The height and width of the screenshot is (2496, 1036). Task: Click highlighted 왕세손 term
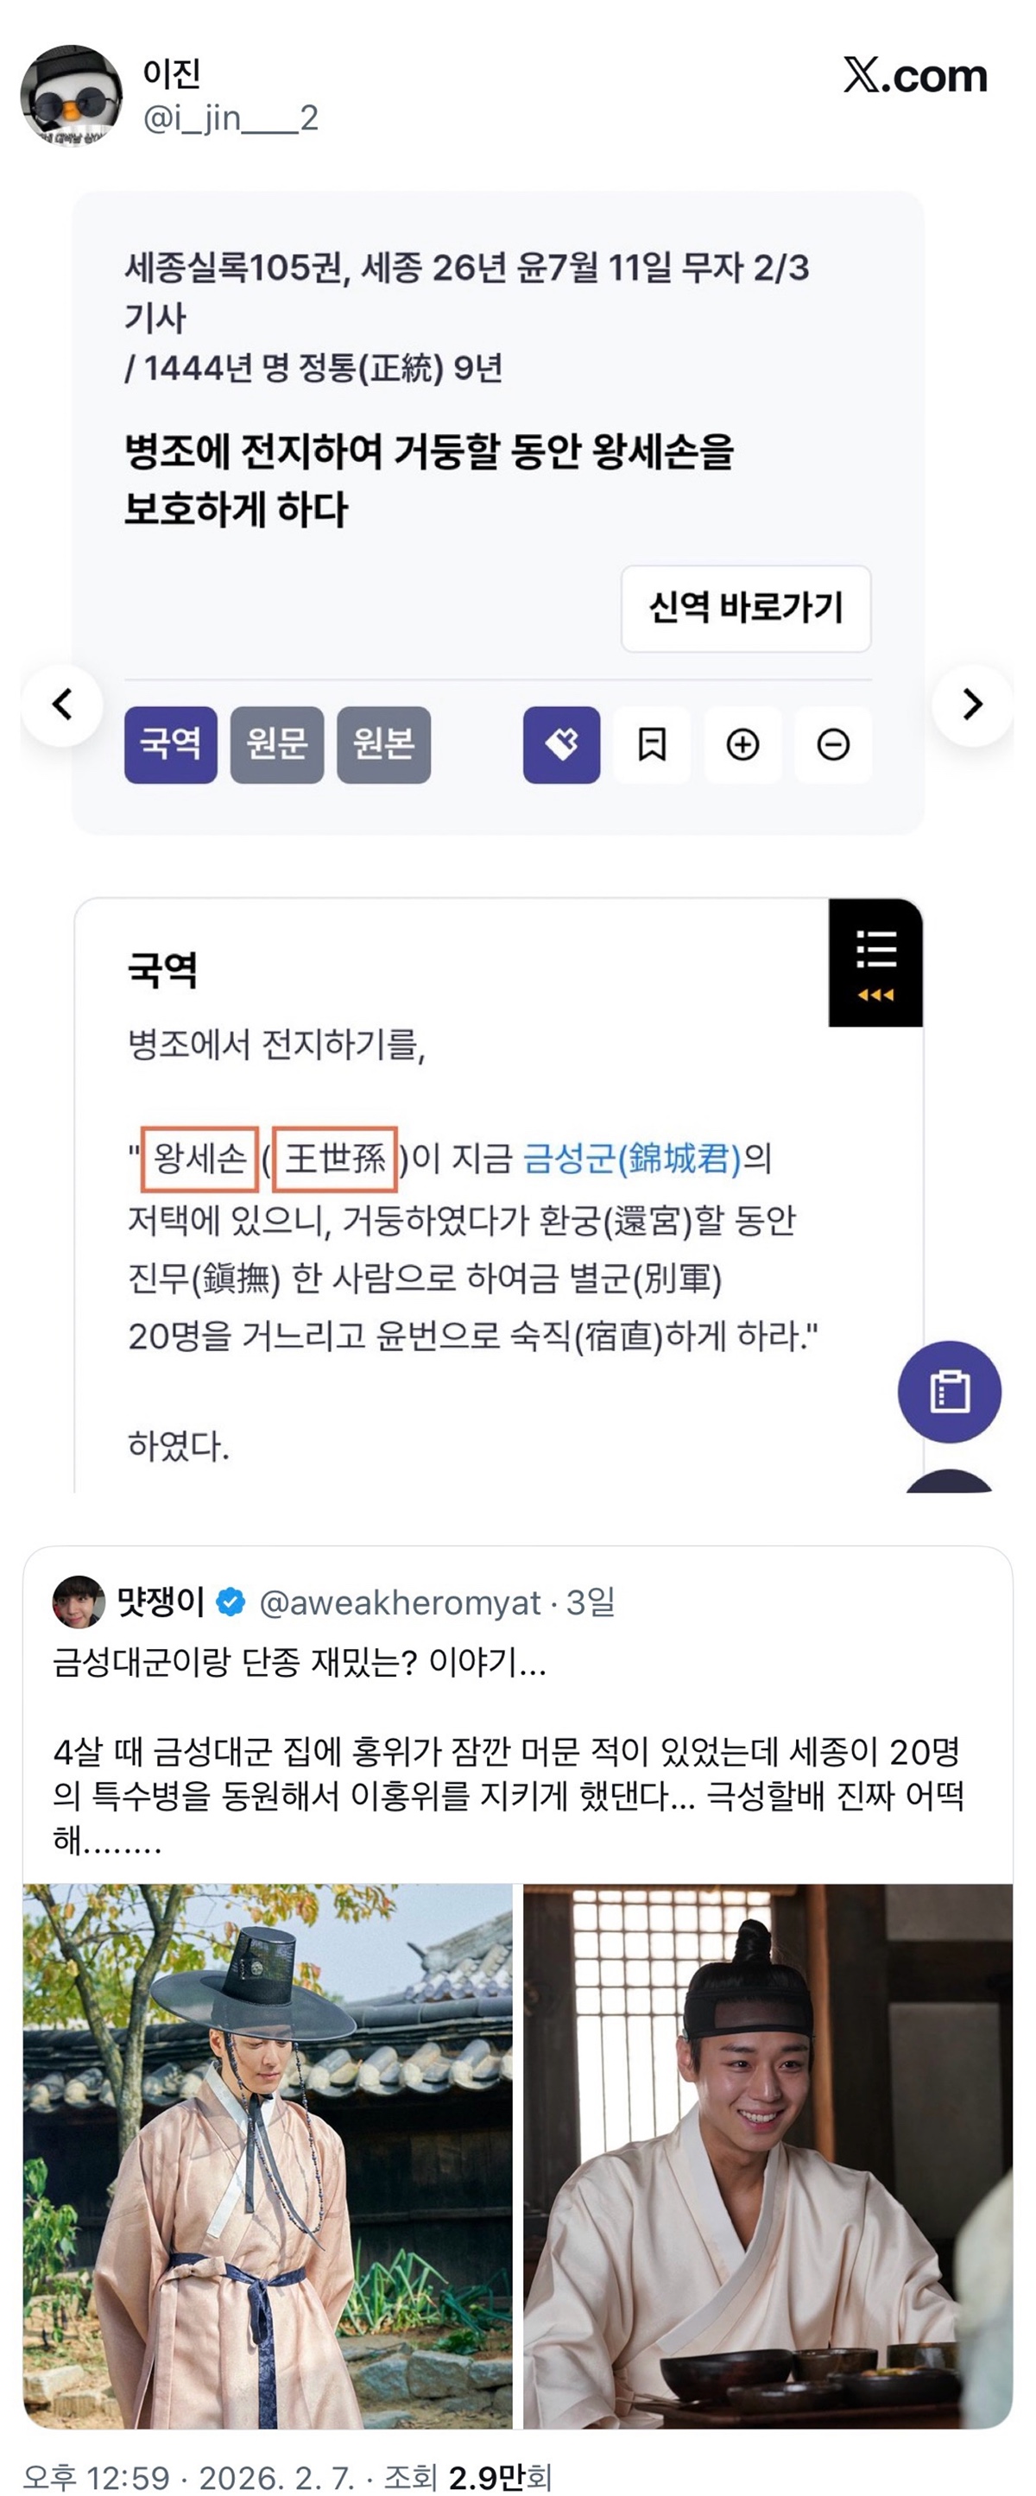(199, 1158)
